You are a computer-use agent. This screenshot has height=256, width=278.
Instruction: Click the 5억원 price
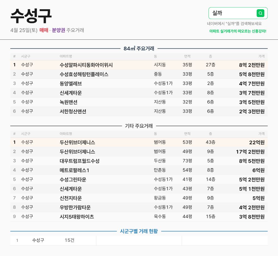click(x=258, y=198)
